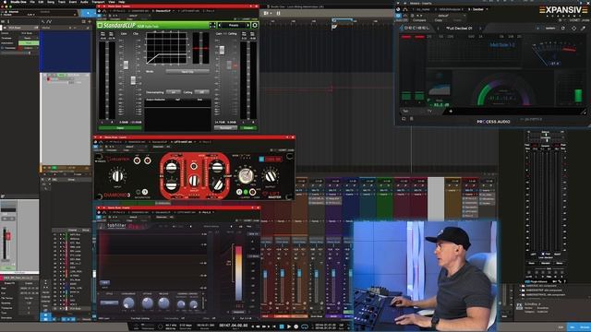The image size is (591, 332).
Task: Click Return to Zero in transport
Action: click(x=273, y=326)
